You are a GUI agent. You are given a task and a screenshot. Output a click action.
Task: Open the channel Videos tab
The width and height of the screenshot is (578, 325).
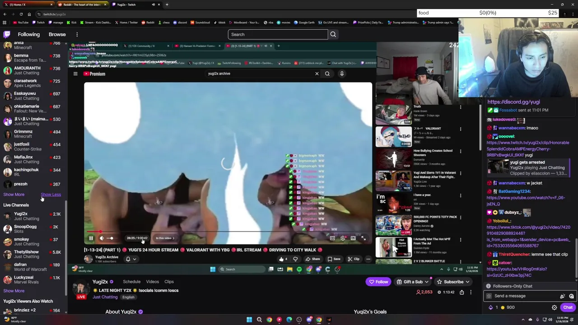pos(152,282)
